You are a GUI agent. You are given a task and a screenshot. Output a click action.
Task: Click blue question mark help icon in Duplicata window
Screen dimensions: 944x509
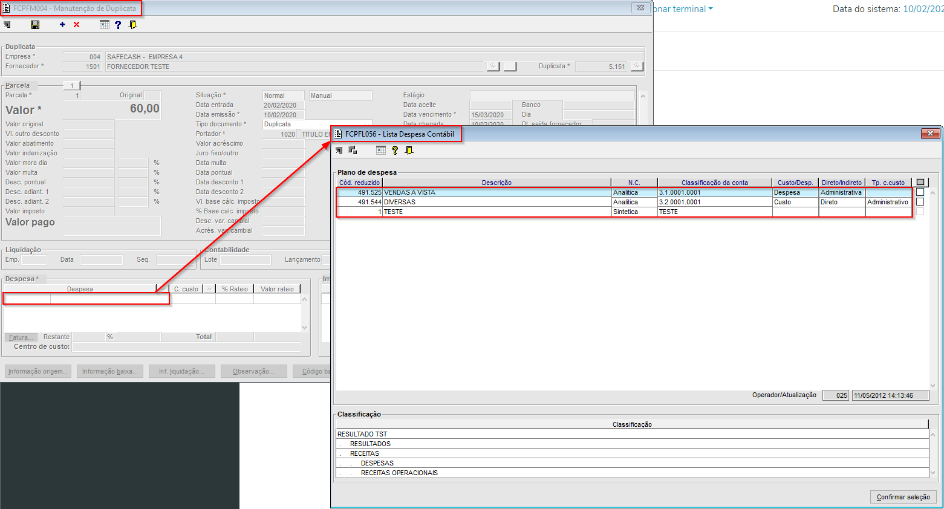pyautogui.click(x=118, y=25)
